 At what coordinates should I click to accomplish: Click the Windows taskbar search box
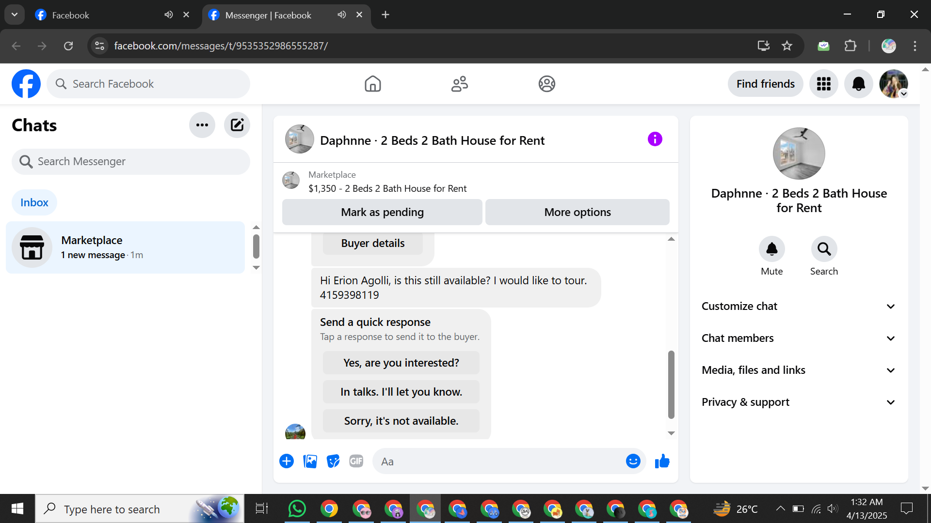140,509
